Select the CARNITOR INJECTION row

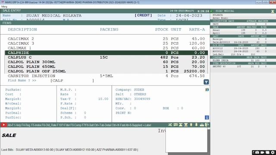tap(107, 76)
